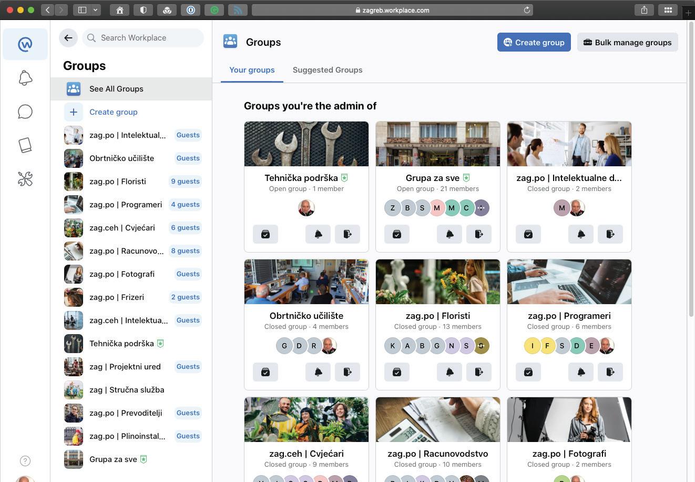Open the Workplace home logo in left rail
The image size is (695, 482).
25,44
